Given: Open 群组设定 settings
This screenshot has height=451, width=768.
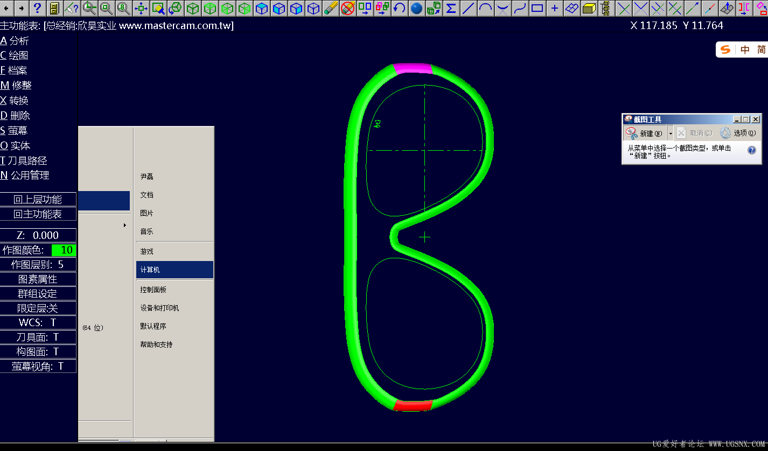Looking at the screenshot, I should coord(38,293).
